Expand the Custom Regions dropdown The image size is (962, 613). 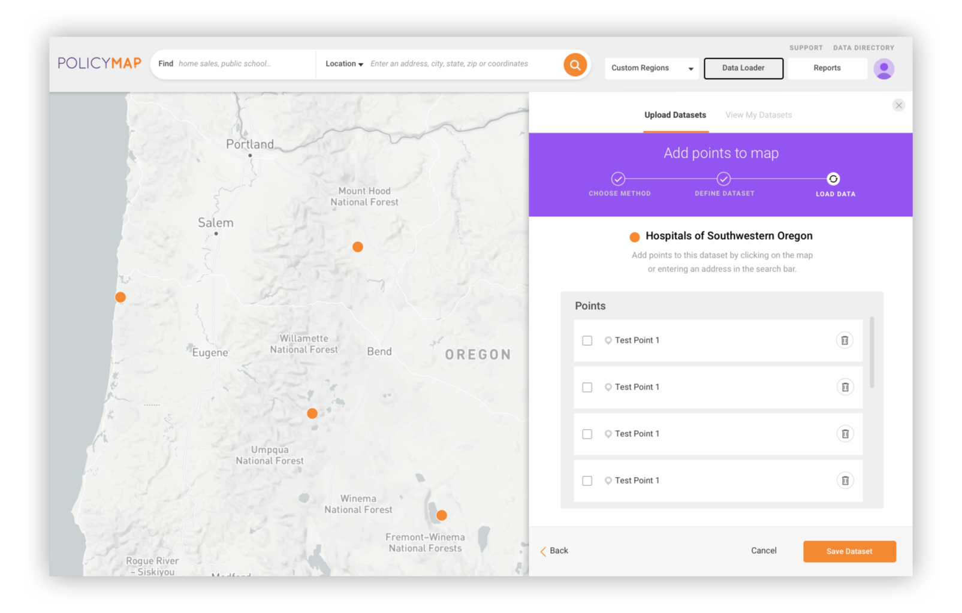pos(652,68)
